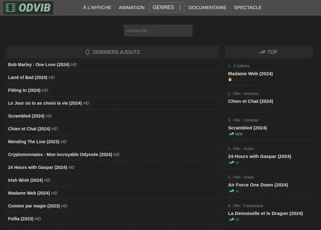Click the '6 . Film . Fantastique' label

click(246, 206)
